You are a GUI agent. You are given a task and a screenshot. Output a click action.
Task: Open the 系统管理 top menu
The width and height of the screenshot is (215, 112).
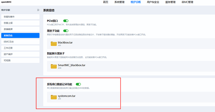120,2
